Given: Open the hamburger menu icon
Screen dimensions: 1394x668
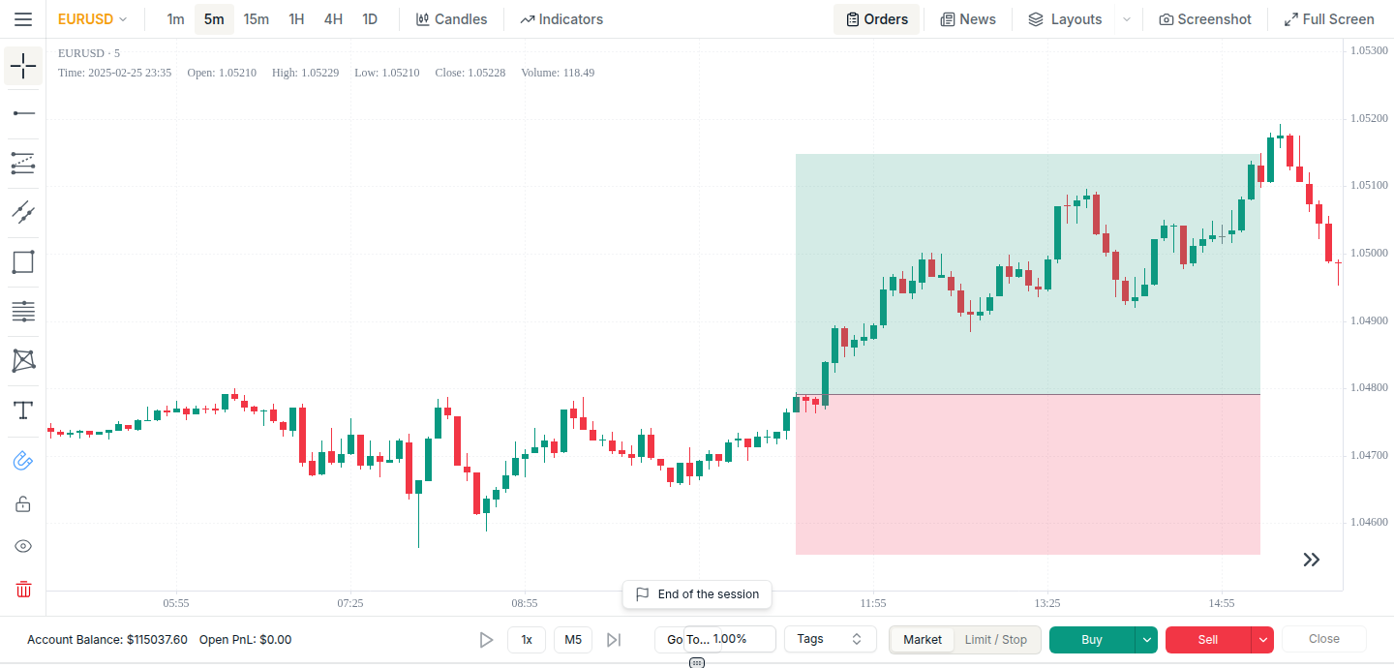Looking at the screenshot, I should tap(23, 19).
